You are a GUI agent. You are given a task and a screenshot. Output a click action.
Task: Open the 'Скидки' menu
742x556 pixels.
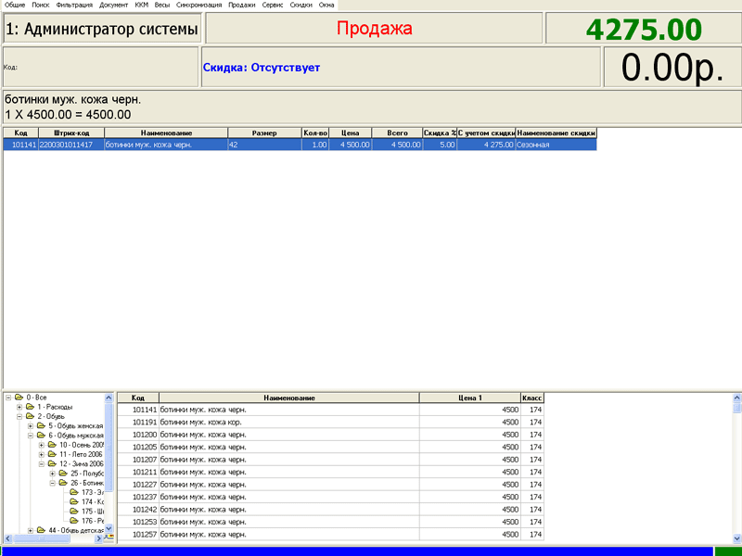301,5
